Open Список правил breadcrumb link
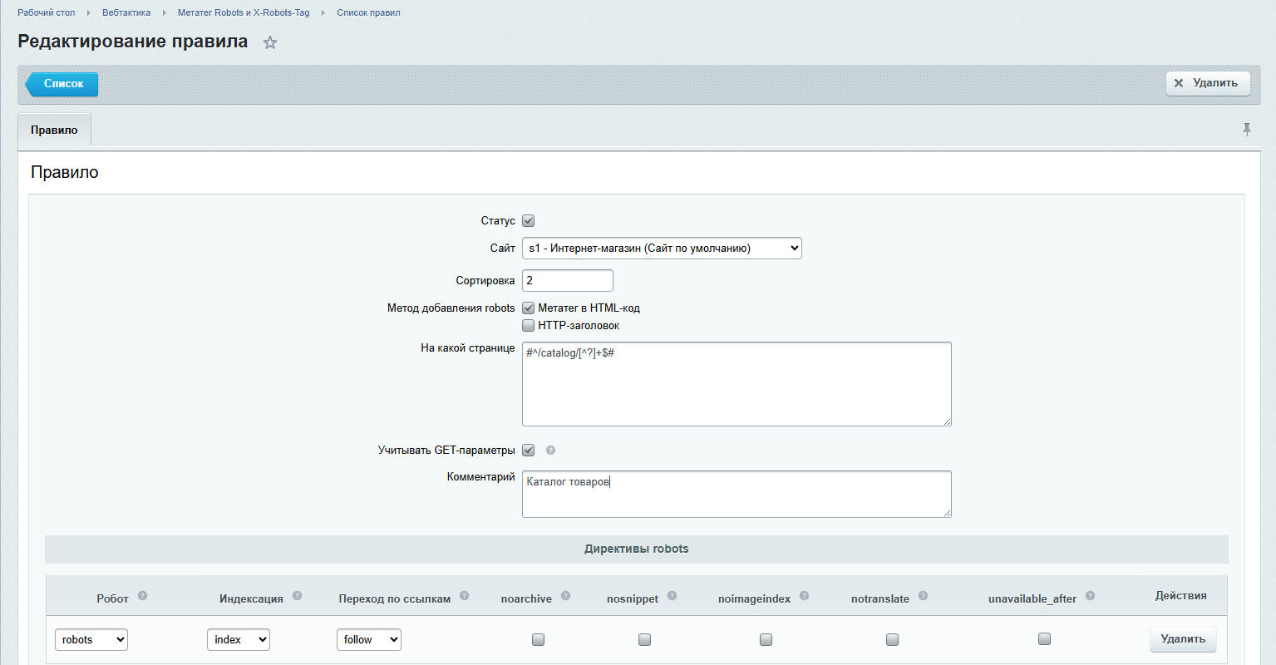The image size is (1276, 665). (368, 12)
